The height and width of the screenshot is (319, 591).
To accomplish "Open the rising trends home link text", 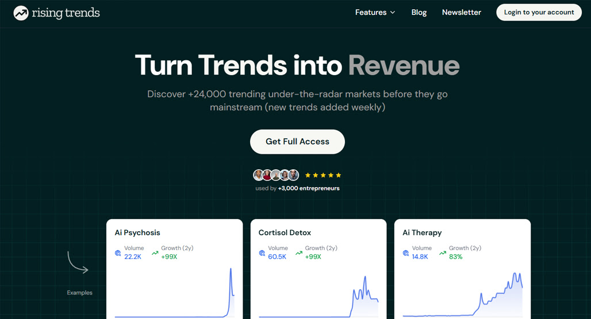I will coord(66,13).
